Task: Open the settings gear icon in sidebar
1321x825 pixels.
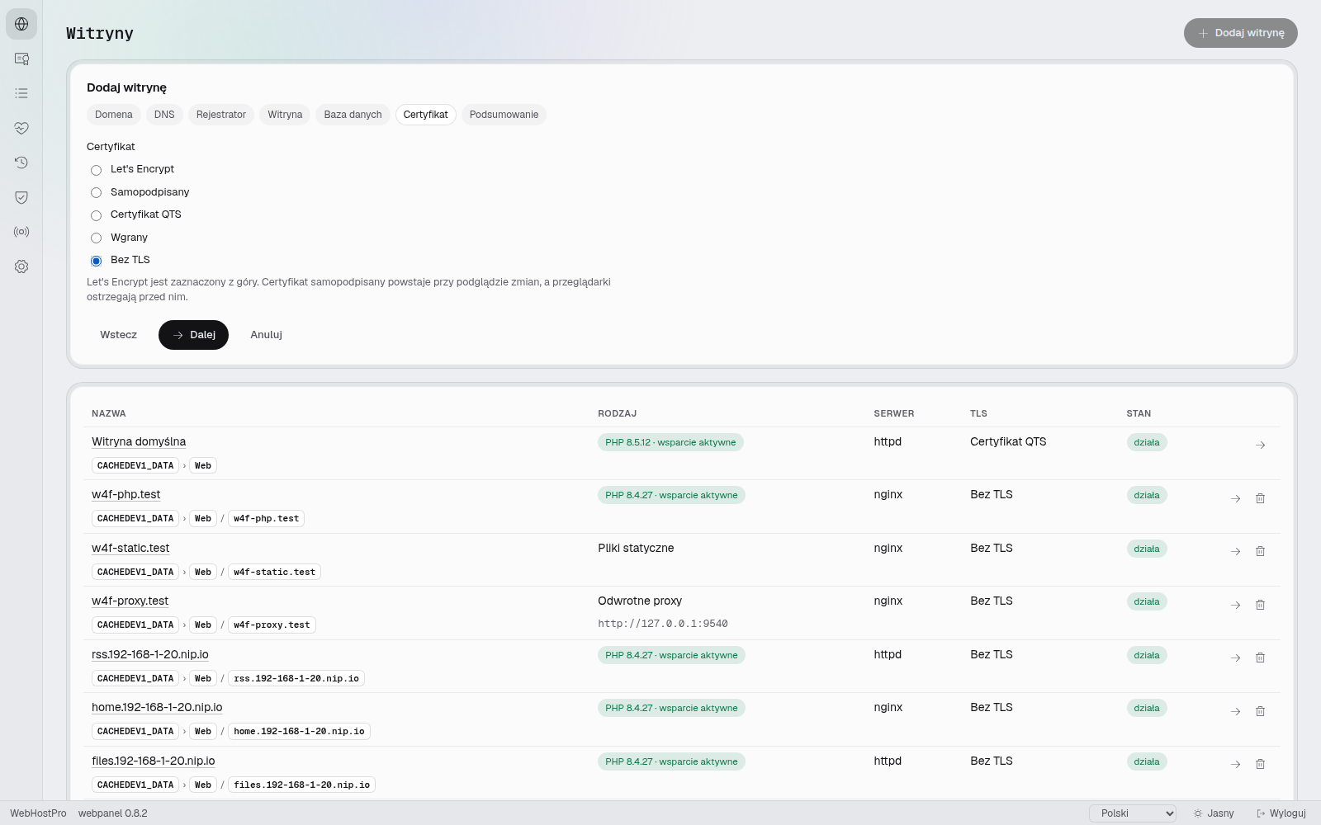Action: coord(21,266)
